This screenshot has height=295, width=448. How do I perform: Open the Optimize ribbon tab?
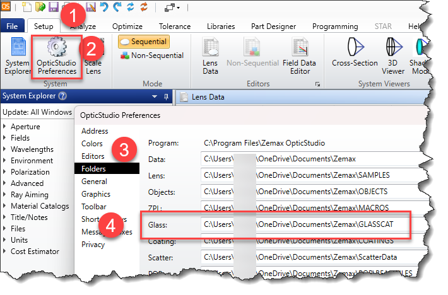click(127, 26)
